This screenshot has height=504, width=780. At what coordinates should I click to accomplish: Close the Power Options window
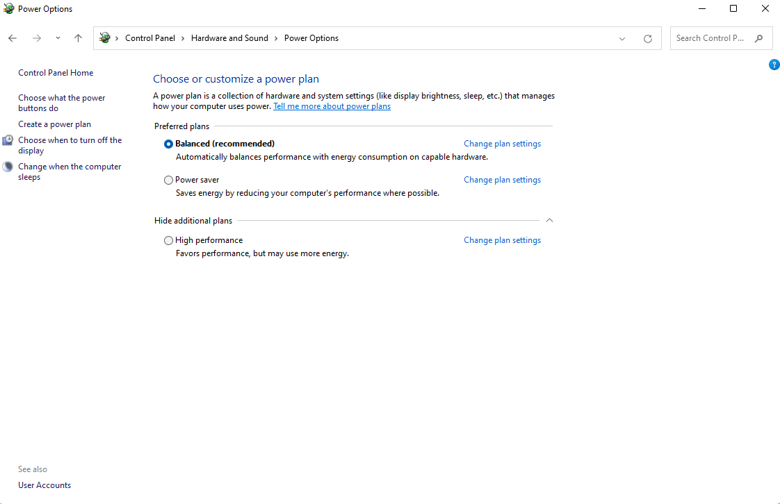[x=765, y=8]
